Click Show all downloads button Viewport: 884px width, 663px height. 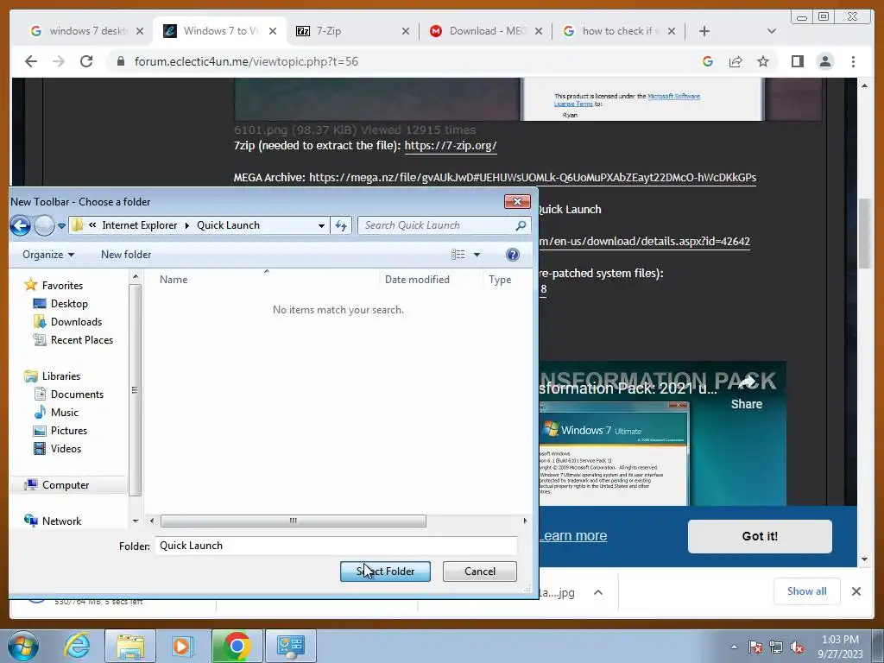click(x=807, y=591)
